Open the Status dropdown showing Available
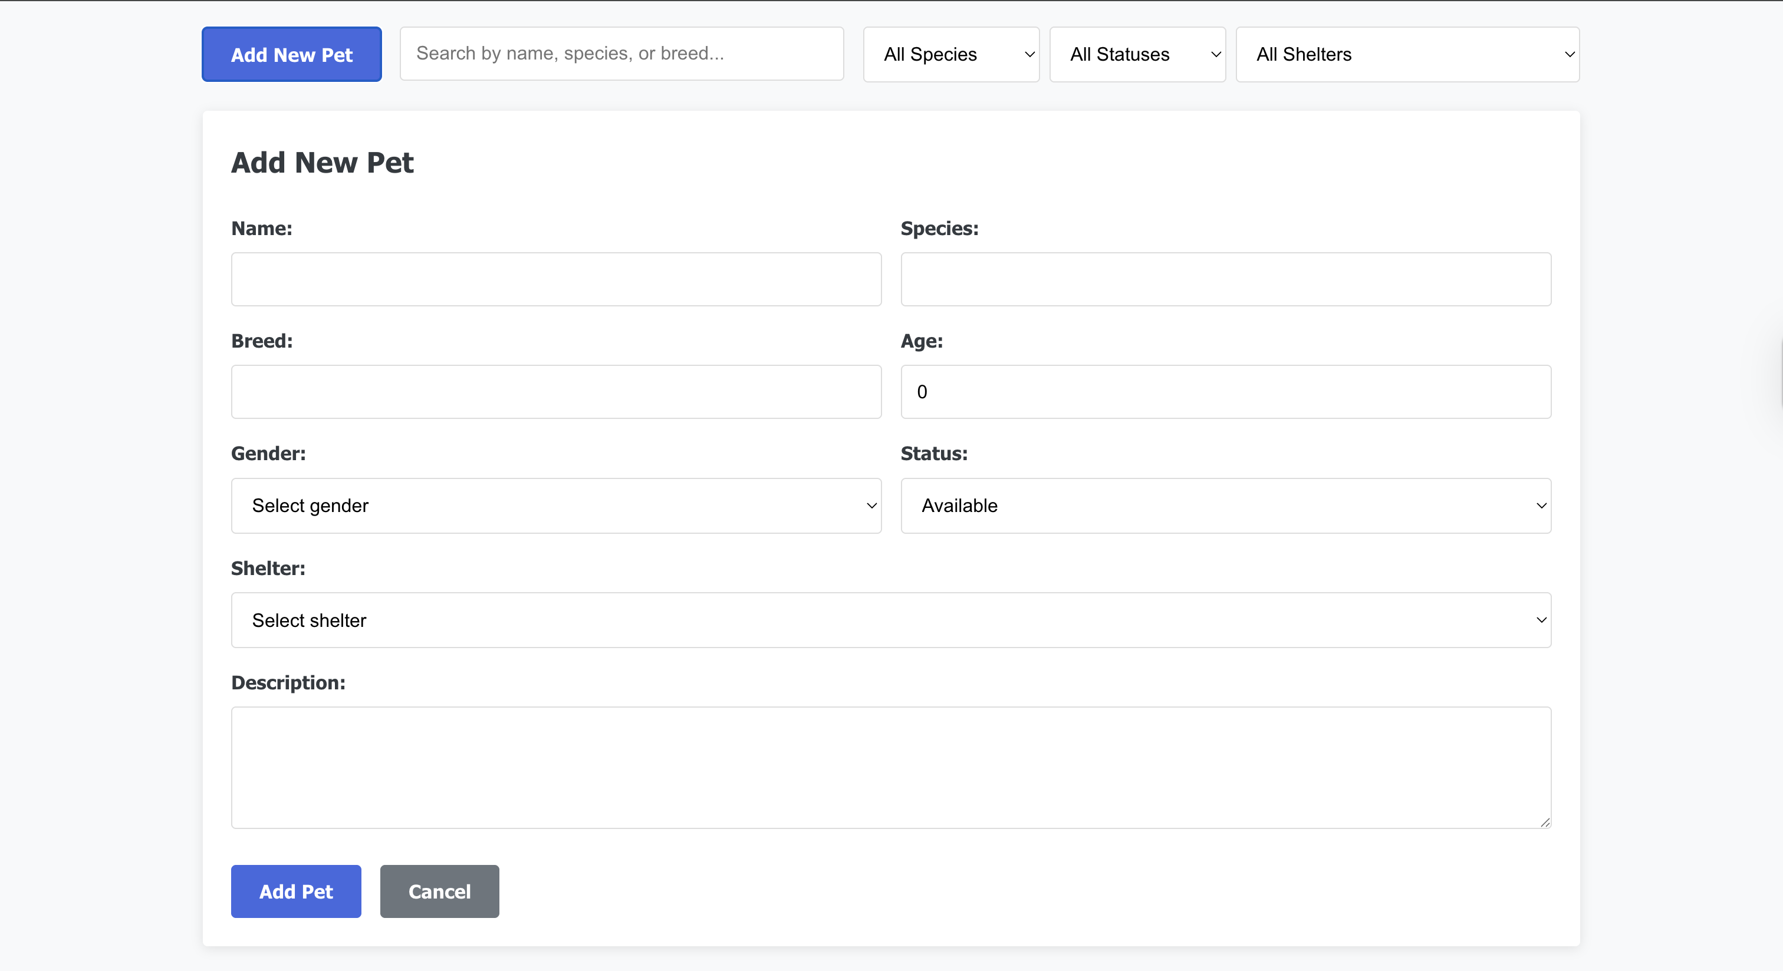The width and height of the screenshot is (1783, 971). point(1226,506)
